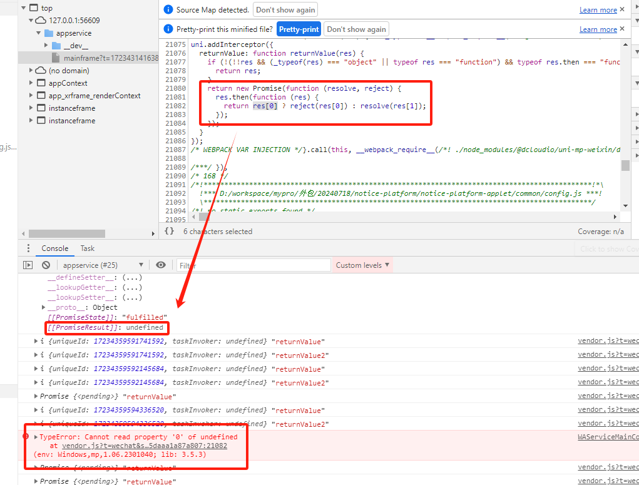Expand the last Promise {<pending>} "returnValue" log
This screenshot has width=639, height=485.
(x=36, y=481)
